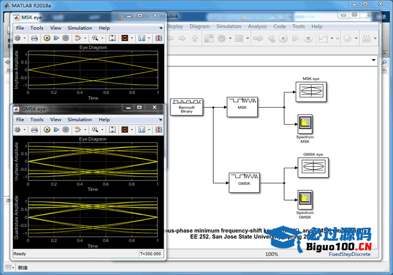Click forward navigation arrow in Simulink toolbar
This screenshot has height=275, width=393.
coord(182,38)
